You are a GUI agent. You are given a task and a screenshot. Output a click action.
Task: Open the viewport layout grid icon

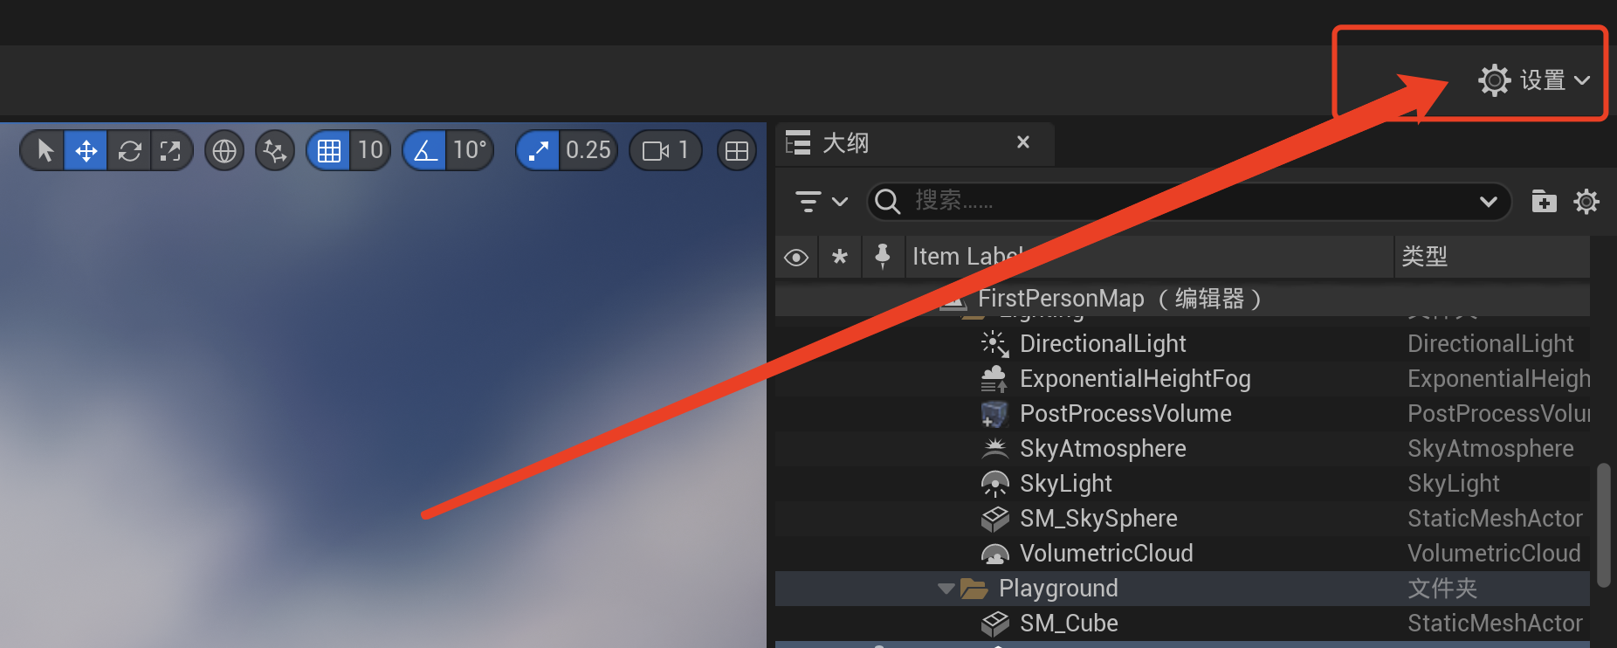pos(737,151)
